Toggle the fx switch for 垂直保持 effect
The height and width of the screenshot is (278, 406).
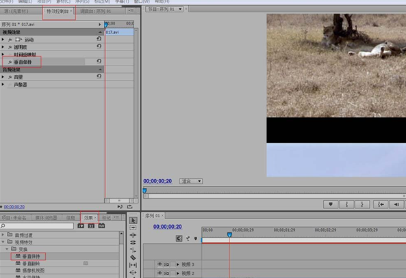click(10, 62)
